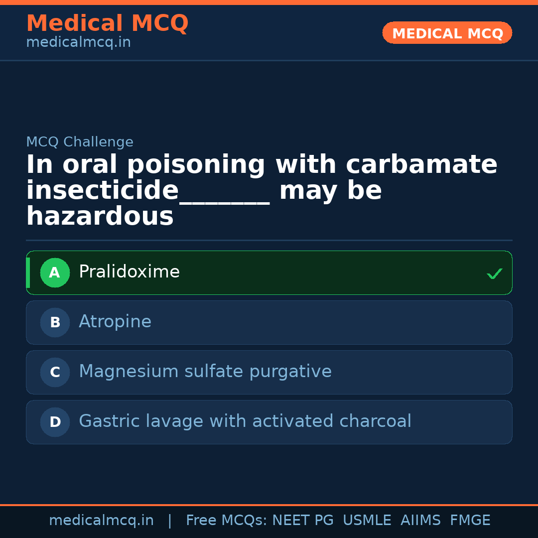Click the USMLE footer text

pyautogui.click(x=367, y=521)
